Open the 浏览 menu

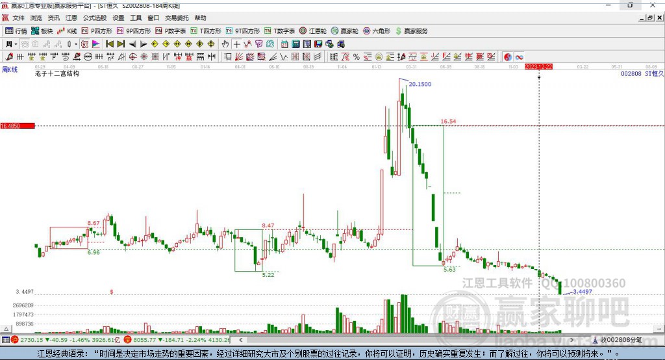coord(36,18)
